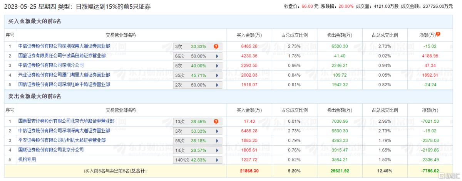Click the 机构专用 entry in the sell table
Screen dimensions: 462x181
tap(27, 159)
